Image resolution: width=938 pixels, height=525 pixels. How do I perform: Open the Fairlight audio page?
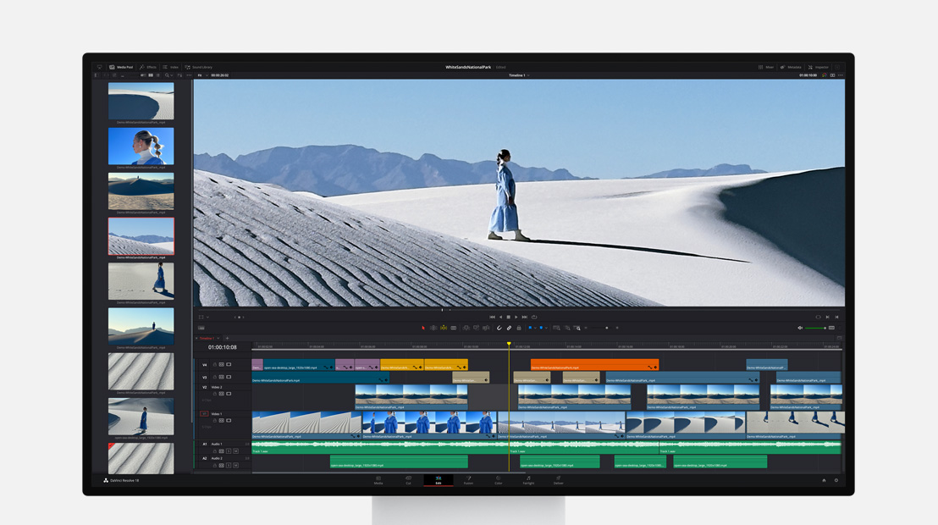(x=528, y=481)
